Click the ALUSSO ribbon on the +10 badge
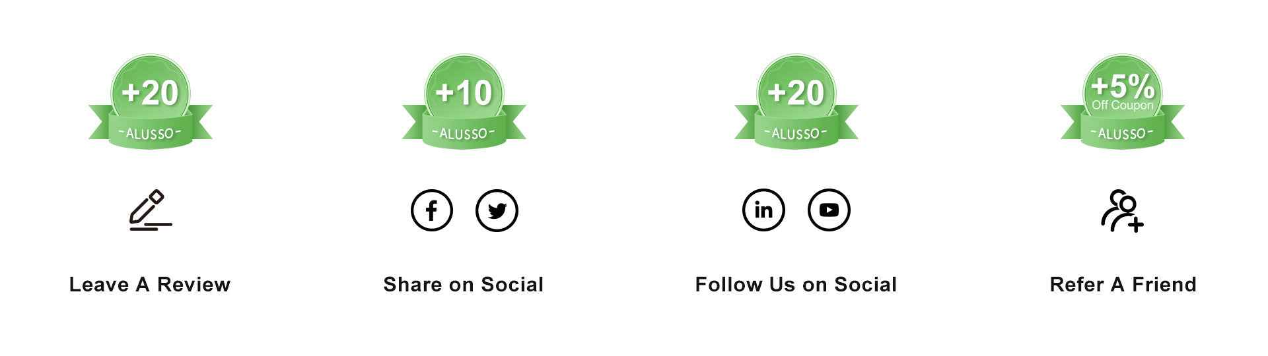 tap(464, 133)
